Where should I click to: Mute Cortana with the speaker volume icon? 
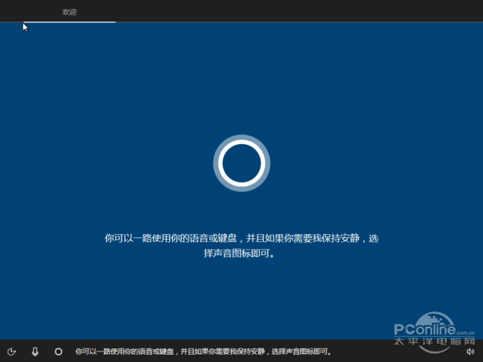click(x=470, y=352)
